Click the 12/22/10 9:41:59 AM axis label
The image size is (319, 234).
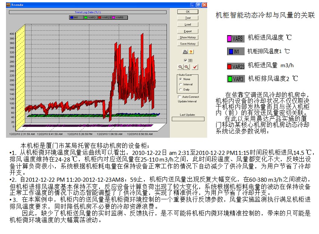pos(50,134)
